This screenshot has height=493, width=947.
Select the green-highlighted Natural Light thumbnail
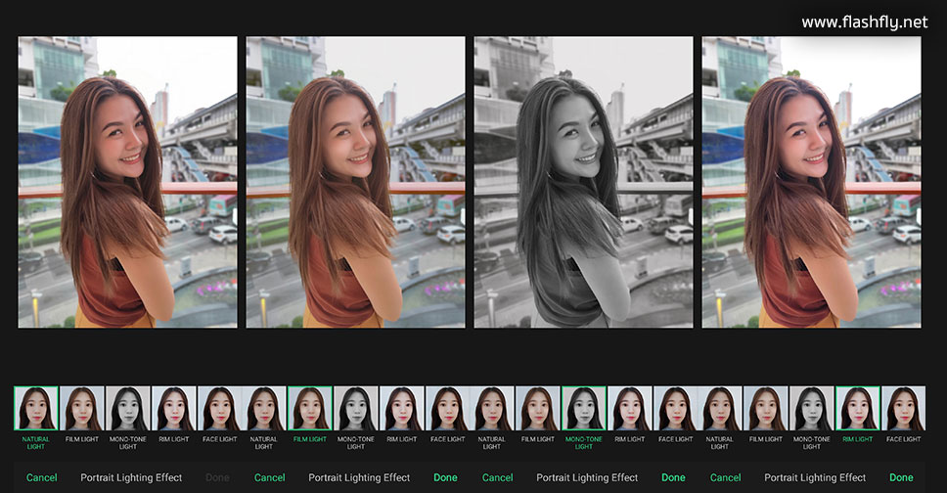coord(36,409)
